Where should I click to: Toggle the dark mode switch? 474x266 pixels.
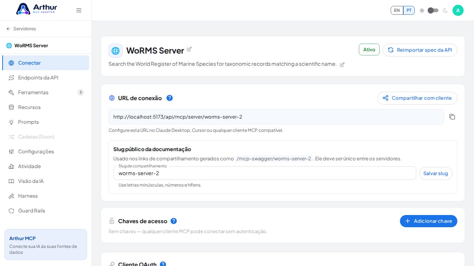(433, 10)
